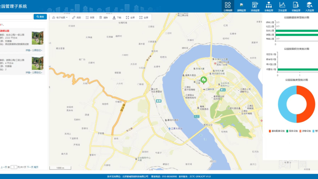Viewport: 318px width, 179px height.
Task: Go to 上一页 previous page
Action: [x=4, y=167]
